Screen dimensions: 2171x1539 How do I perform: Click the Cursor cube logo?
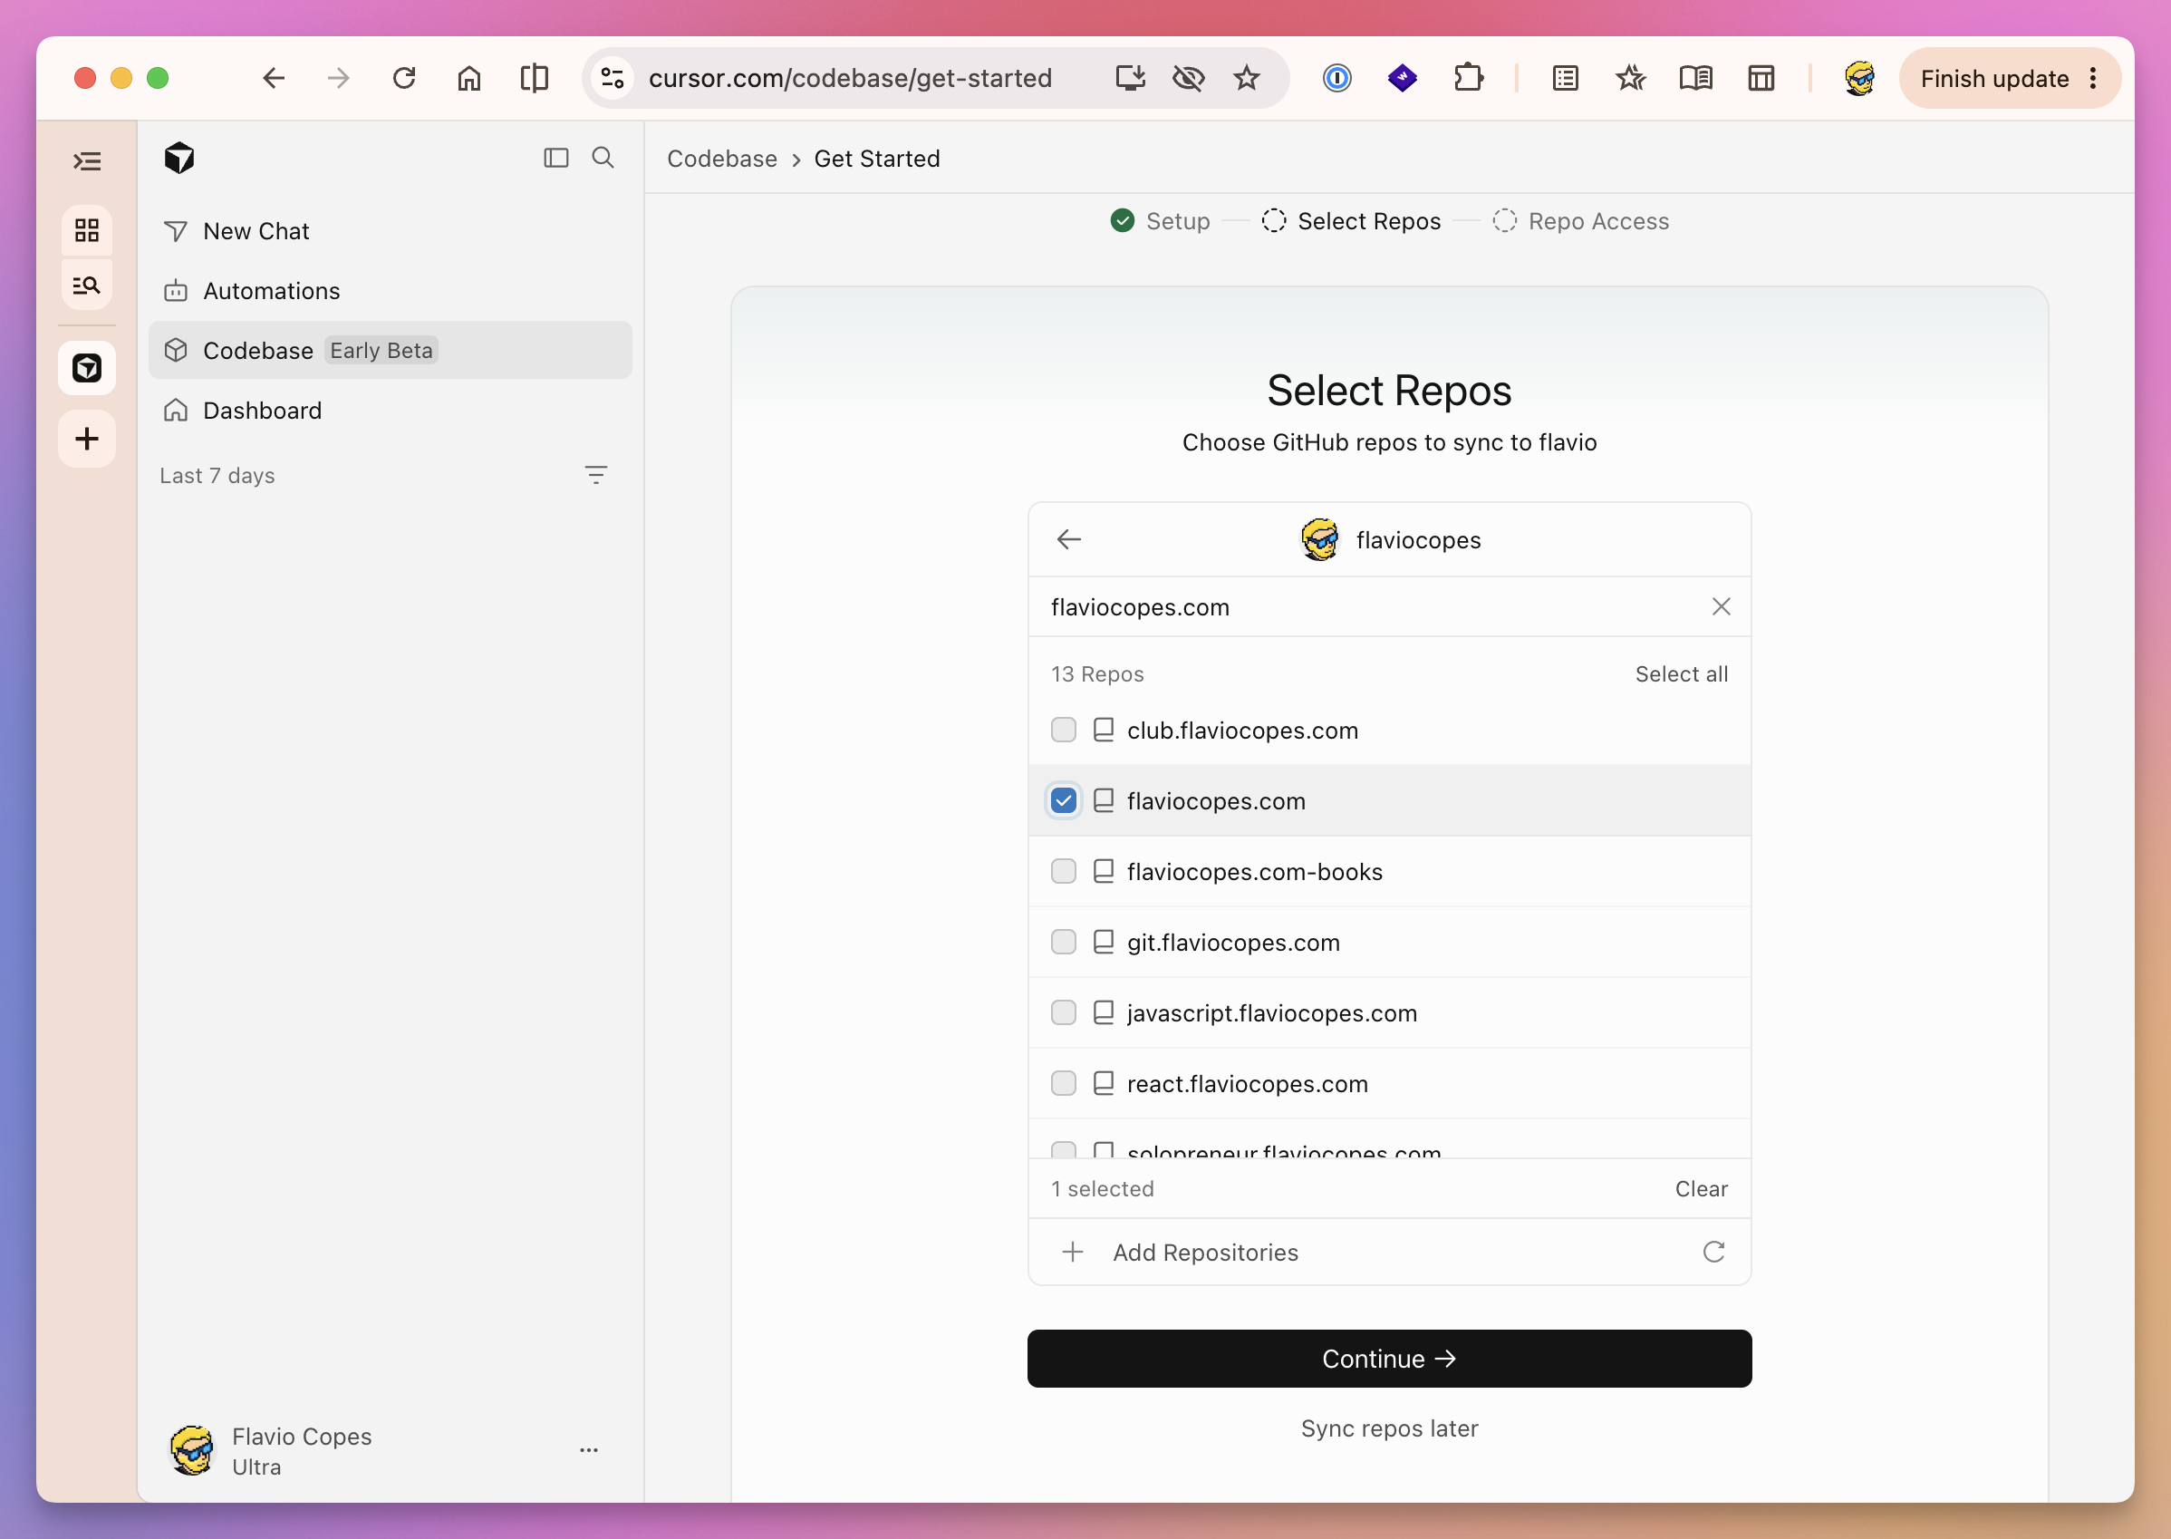(x=179, y=159)
